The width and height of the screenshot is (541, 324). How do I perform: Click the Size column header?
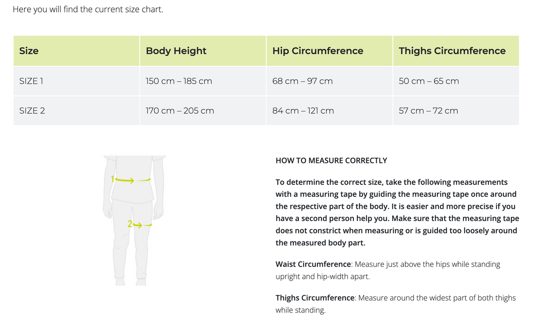(29, 51)
